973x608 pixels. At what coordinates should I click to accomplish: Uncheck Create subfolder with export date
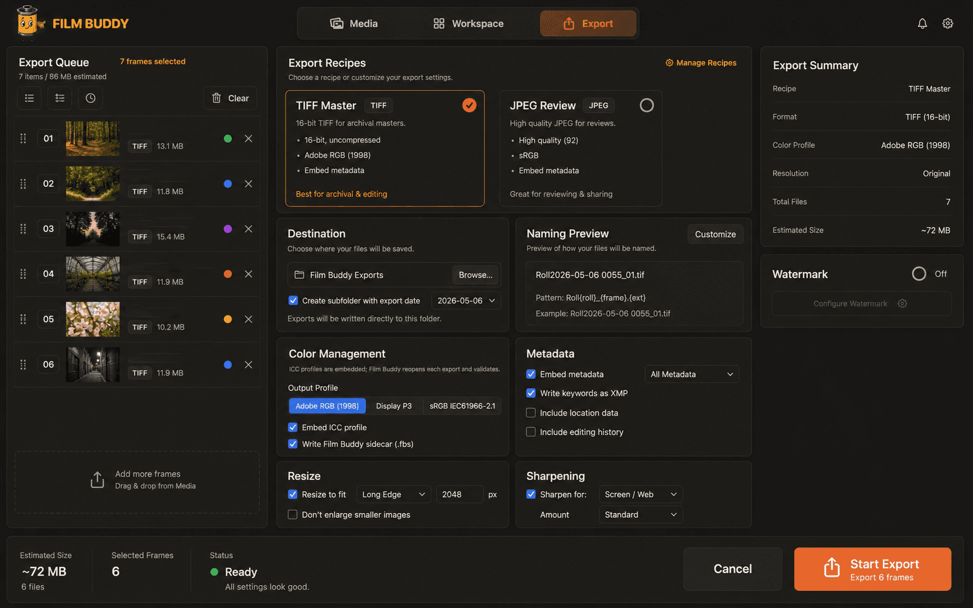pos(293,300)
